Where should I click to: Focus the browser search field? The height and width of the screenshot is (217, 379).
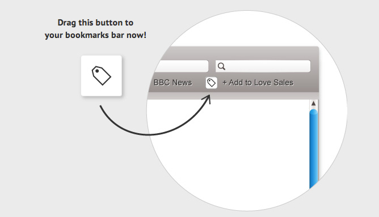tap(263, 66)
